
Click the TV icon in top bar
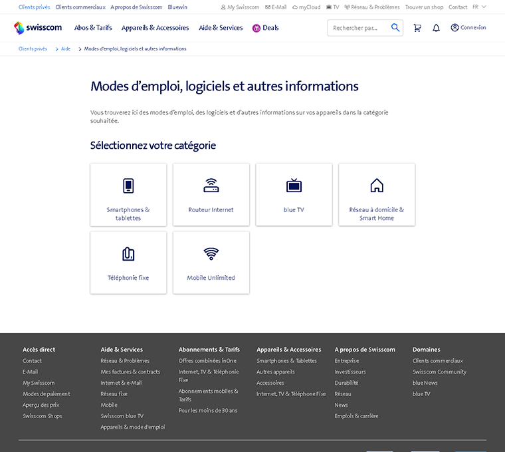click(x=329, y=7)
